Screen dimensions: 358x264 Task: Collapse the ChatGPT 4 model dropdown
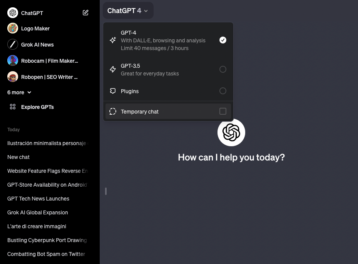128,11
